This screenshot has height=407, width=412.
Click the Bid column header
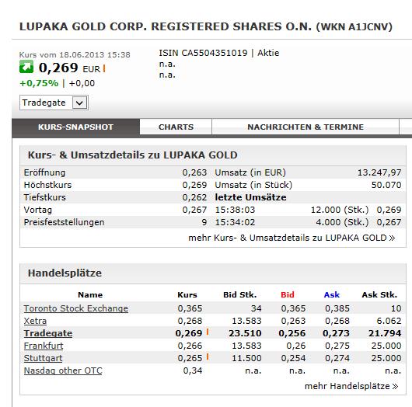pos(288,295)
